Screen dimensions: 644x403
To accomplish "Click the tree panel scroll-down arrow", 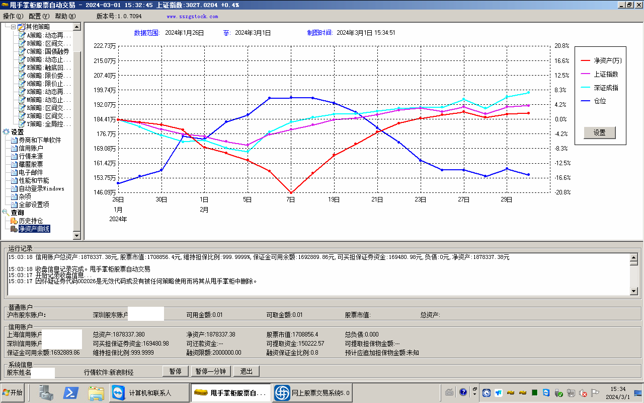I will tap(76, 235).
